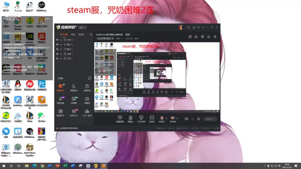
Task: Toggle visibility of the 文本 3 source
Action: click(x=57, y=40)
